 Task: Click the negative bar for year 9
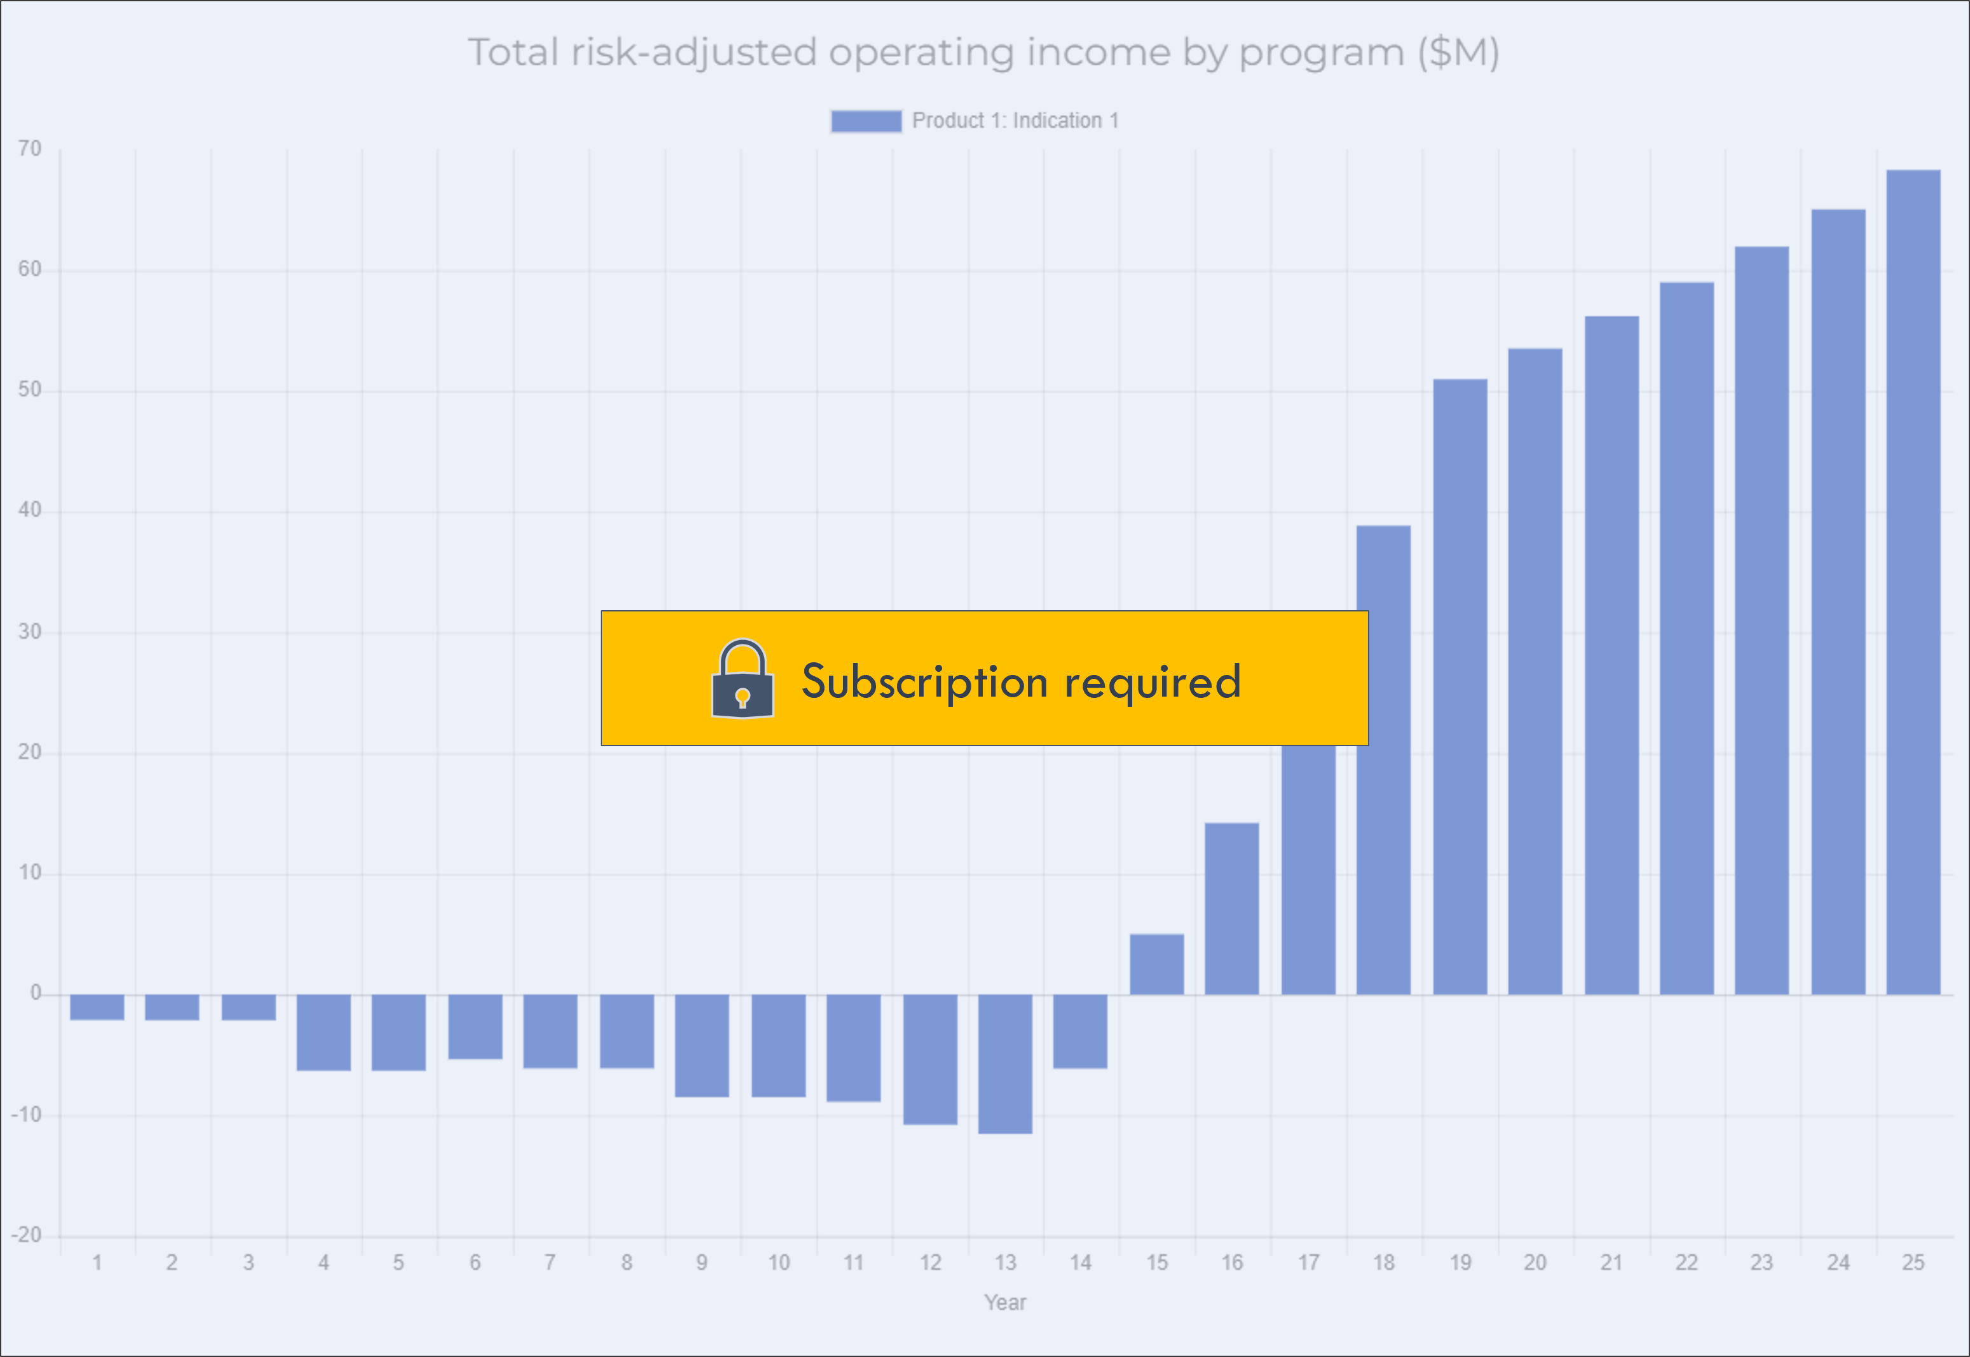pyautogui.click(x=702, y=1045)
